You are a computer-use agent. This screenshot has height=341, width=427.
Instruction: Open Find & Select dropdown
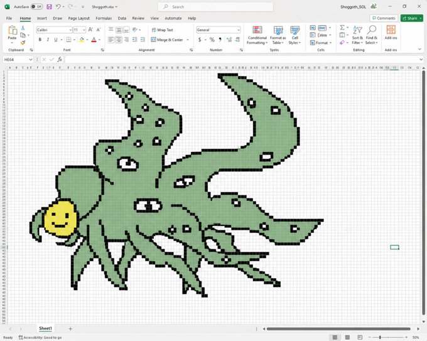pyautogui.click(x=372, y=35)
